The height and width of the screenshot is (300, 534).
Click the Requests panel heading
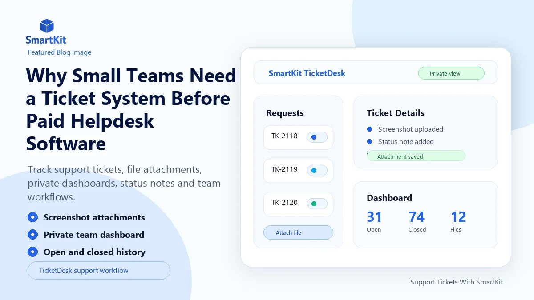[x=285, y=113]
